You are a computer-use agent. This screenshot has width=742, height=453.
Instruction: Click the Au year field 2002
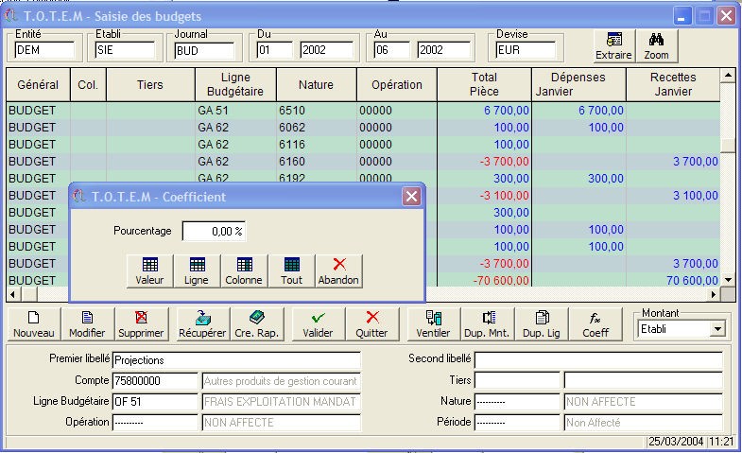(x=444, y=50)
